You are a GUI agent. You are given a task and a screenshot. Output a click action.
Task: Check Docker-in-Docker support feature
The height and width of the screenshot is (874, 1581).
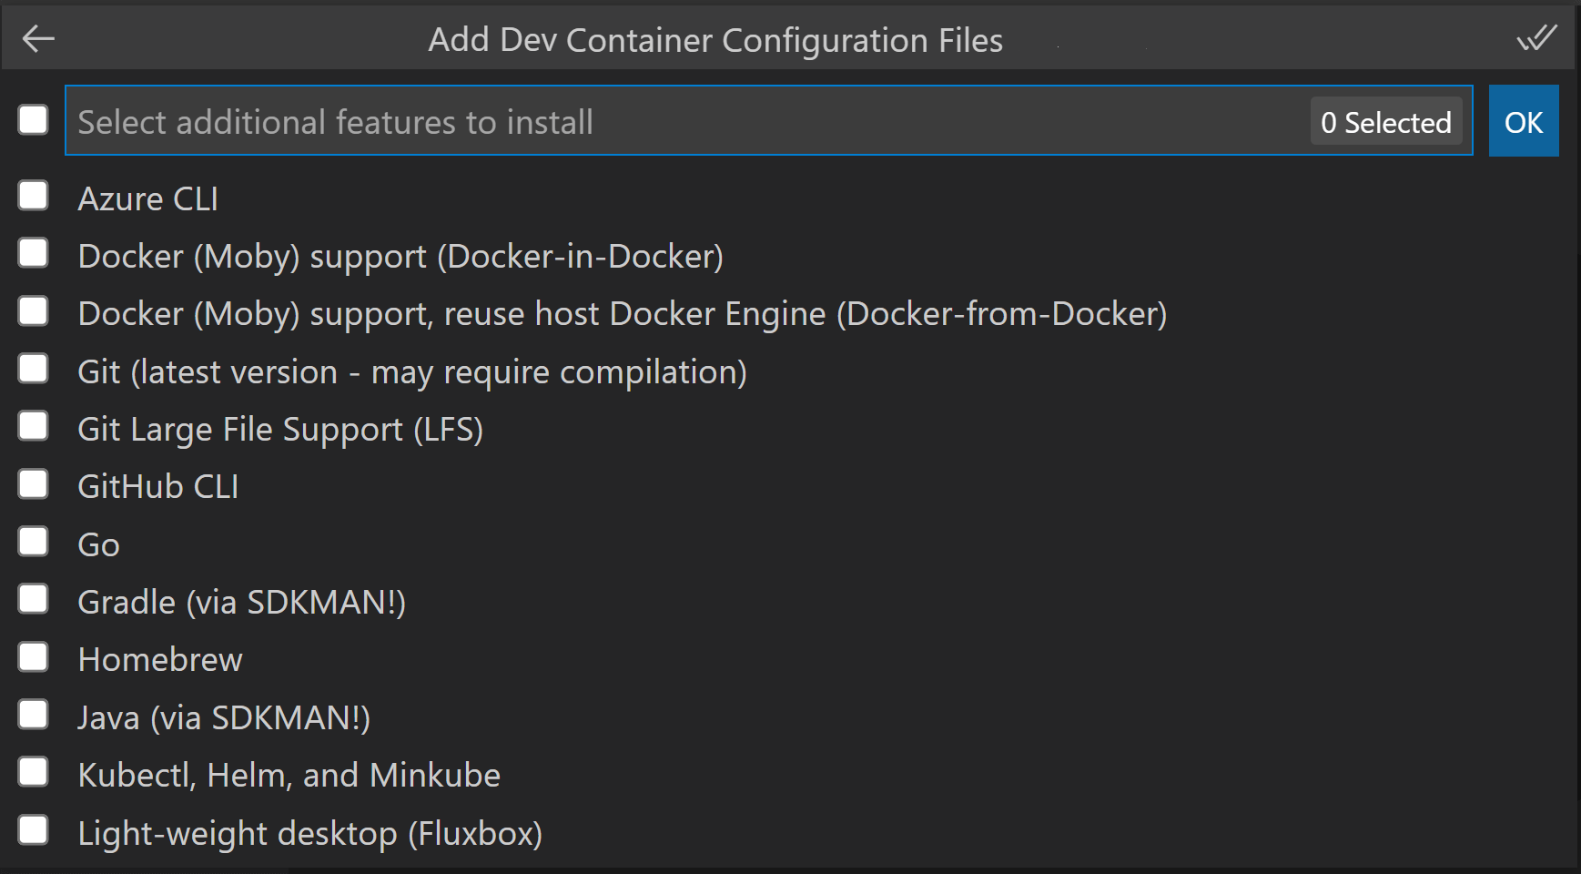[33, 253]
